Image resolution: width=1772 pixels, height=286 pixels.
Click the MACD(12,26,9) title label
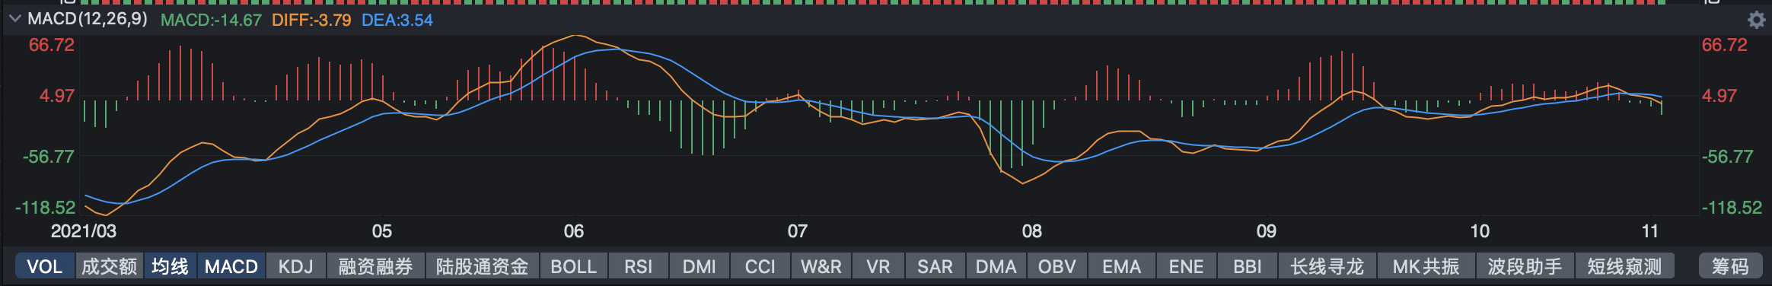(88, 19)
